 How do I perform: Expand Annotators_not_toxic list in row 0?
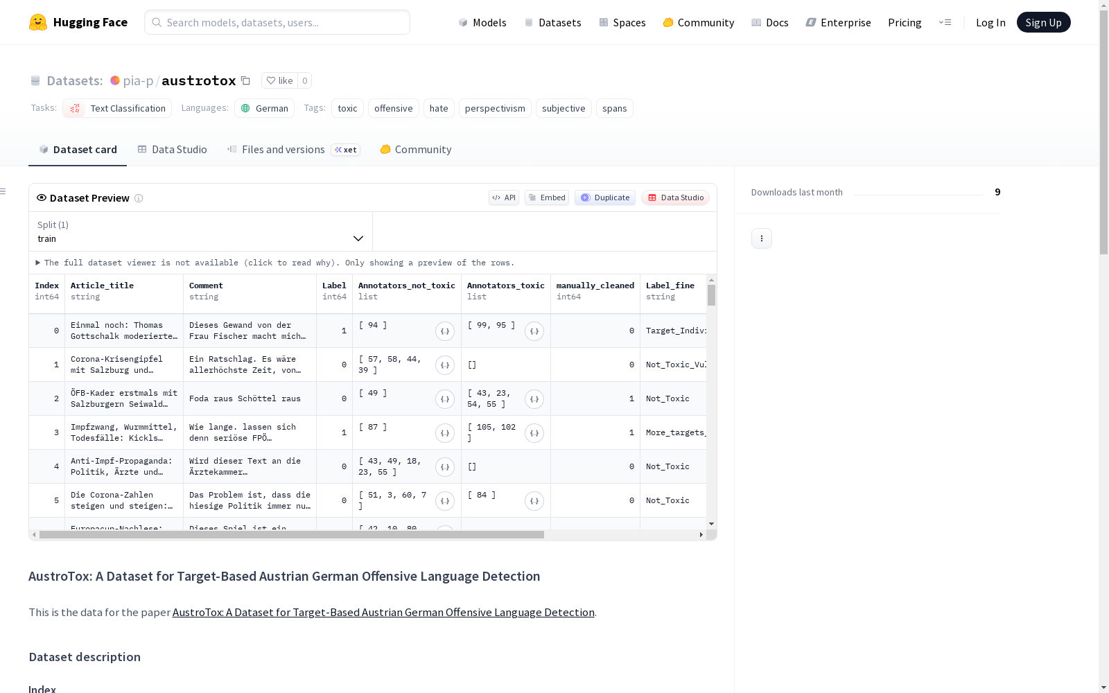click(x=445, y=331)
